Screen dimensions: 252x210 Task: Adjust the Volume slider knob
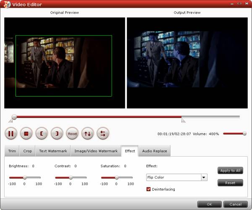(244, 134)
